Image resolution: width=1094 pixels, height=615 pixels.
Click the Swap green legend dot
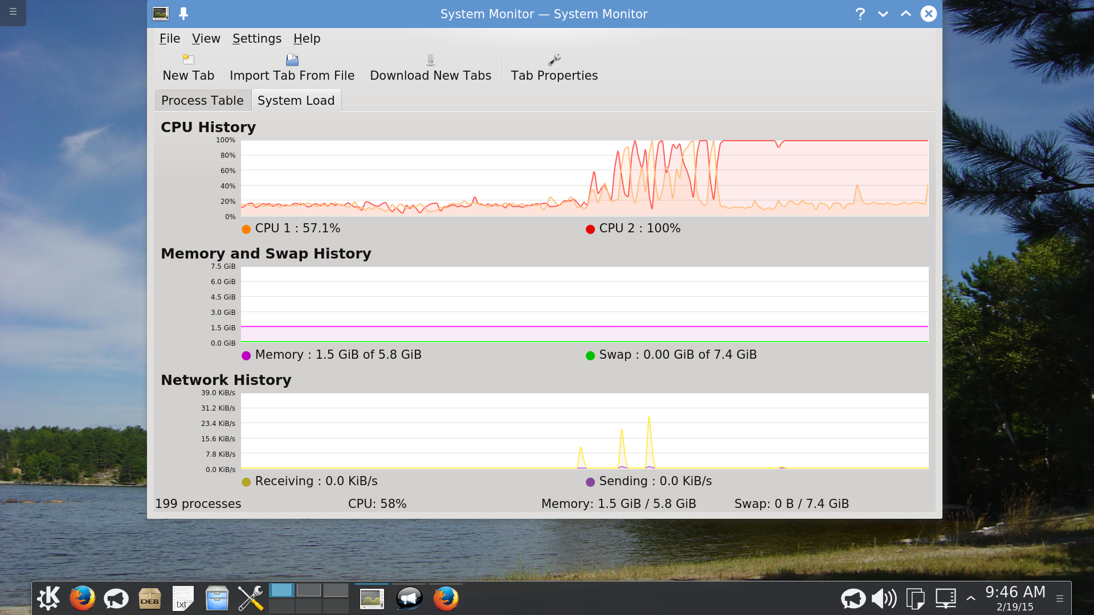tap(590, 355)
